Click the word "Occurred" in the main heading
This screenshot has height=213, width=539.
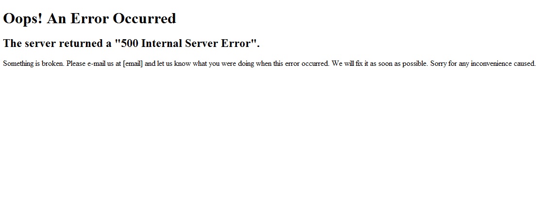click(x=144, y=18)
